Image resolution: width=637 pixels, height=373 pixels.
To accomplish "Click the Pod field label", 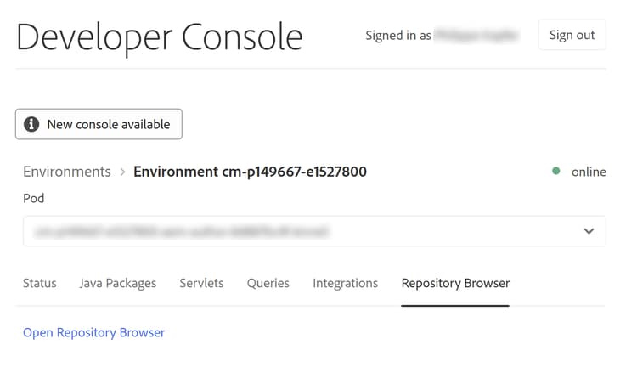I will 34,198.
